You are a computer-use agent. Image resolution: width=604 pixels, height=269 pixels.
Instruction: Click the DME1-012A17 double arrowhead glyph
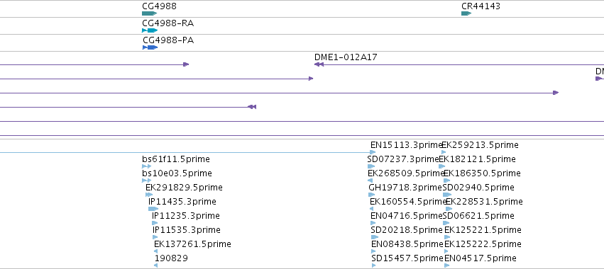[x=319, y=64]
